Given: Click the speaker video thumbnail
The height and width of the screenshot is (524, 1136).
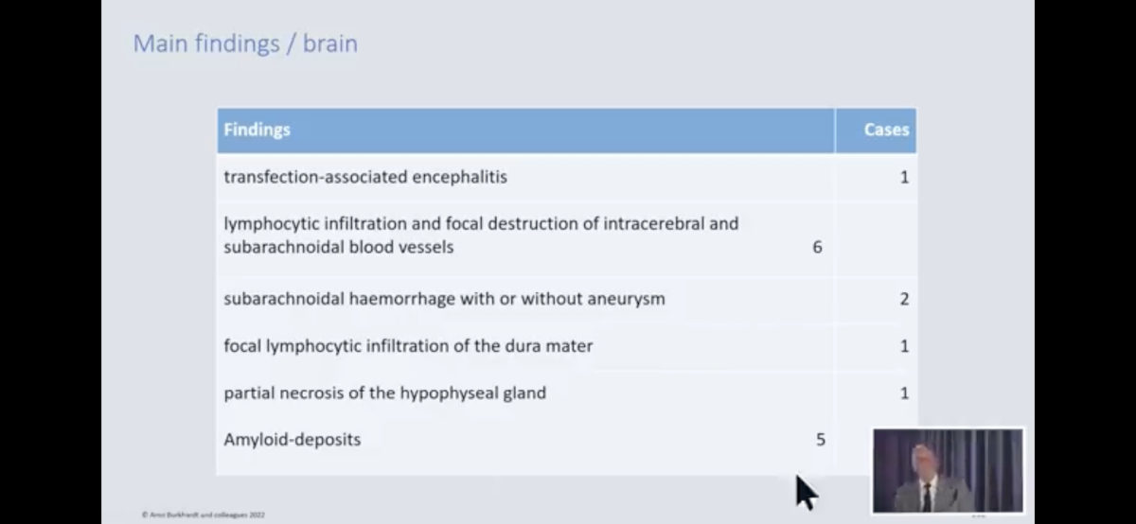Looking at the screenshot, I should point(948,470).
